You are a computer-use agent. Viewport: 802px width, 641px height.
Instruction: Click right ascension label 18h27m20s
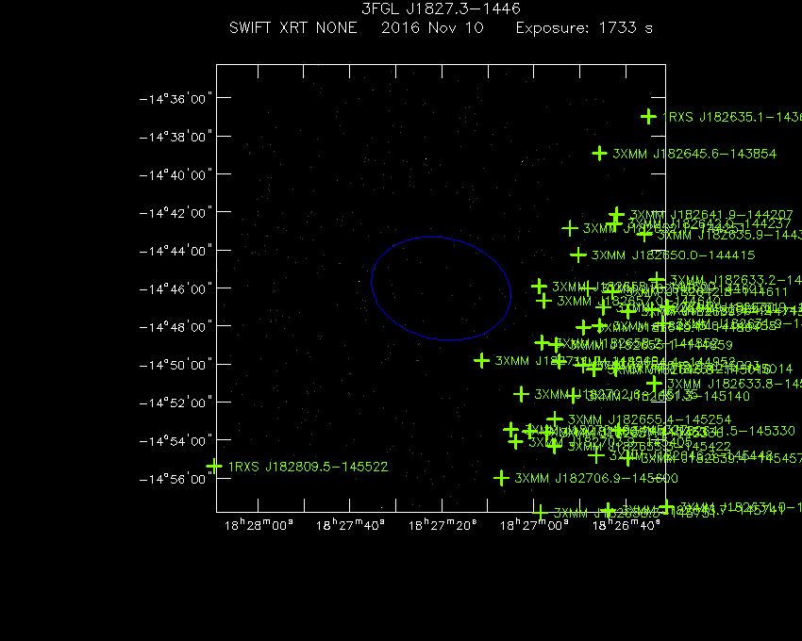(443, 525)
